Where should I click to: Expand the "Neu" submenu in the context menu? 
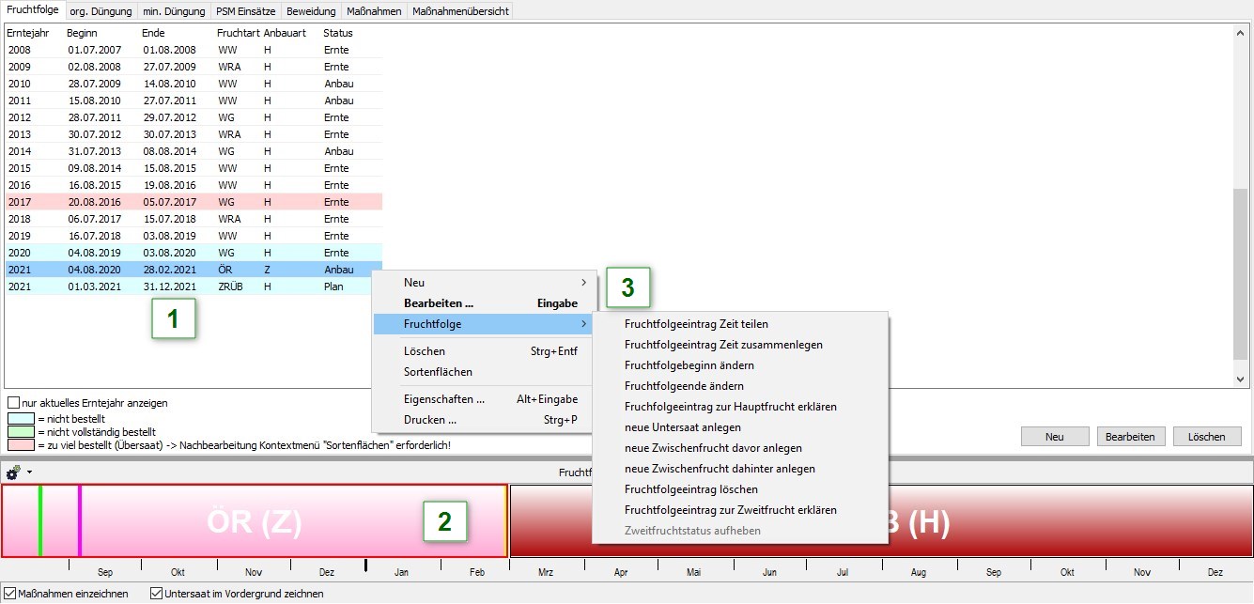484,283
